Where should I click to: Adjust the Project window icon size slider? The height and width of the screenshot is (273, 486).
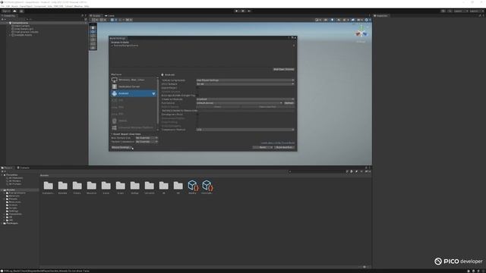coord(364,267)
